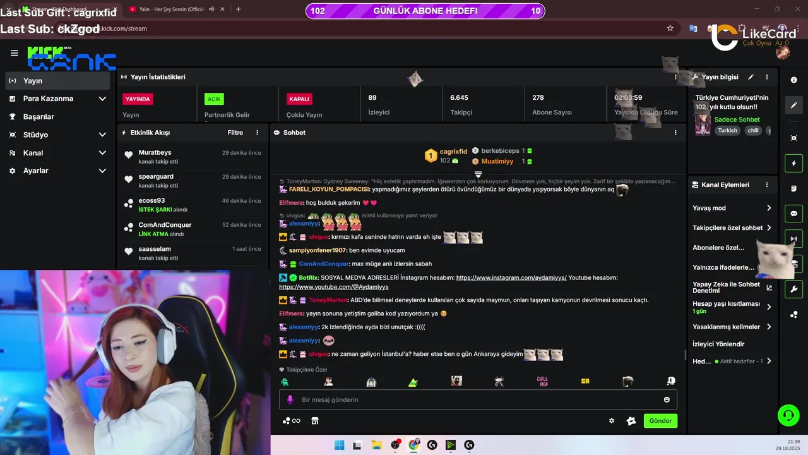This screenshot has width=808, height=455.
Task: Select the CHILL MEN emote
Action: 542,382
